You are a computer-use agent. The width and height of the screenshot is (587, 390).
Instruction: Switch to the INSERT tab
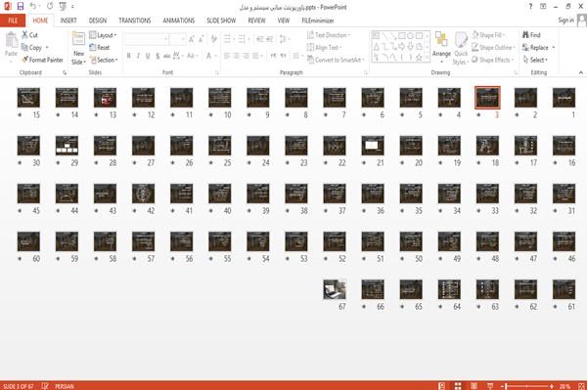tap(68, 21)
